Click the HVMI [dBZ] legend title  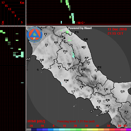36,121
